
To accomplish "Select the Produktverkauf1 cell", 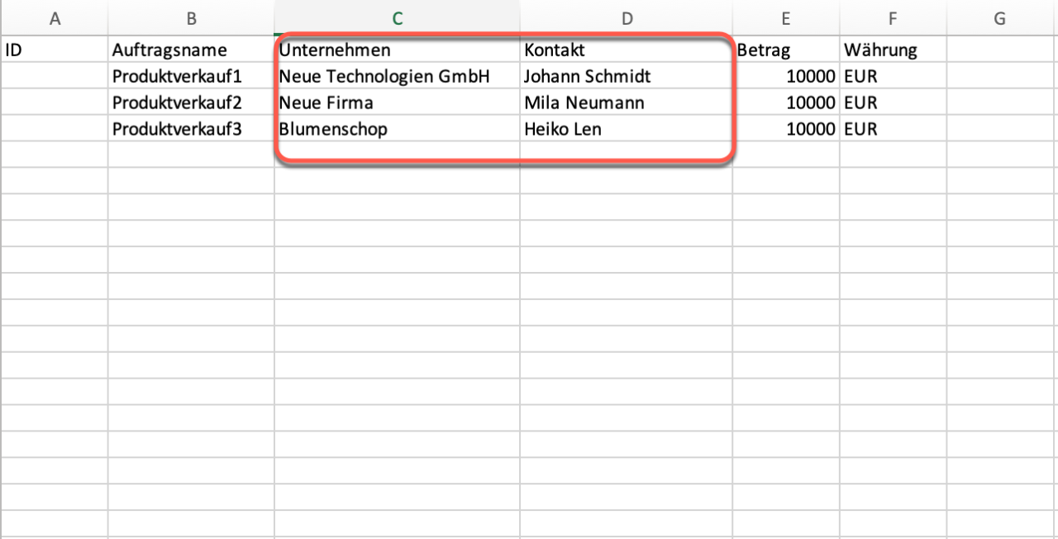I will point(191,77).
